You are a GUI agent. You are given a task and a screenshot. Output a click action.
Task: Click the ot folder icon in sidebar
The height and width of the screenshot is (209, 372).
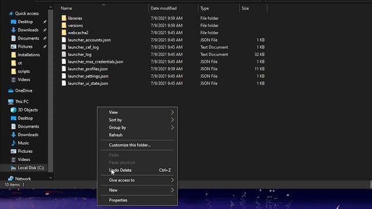[x=13, y=63]
